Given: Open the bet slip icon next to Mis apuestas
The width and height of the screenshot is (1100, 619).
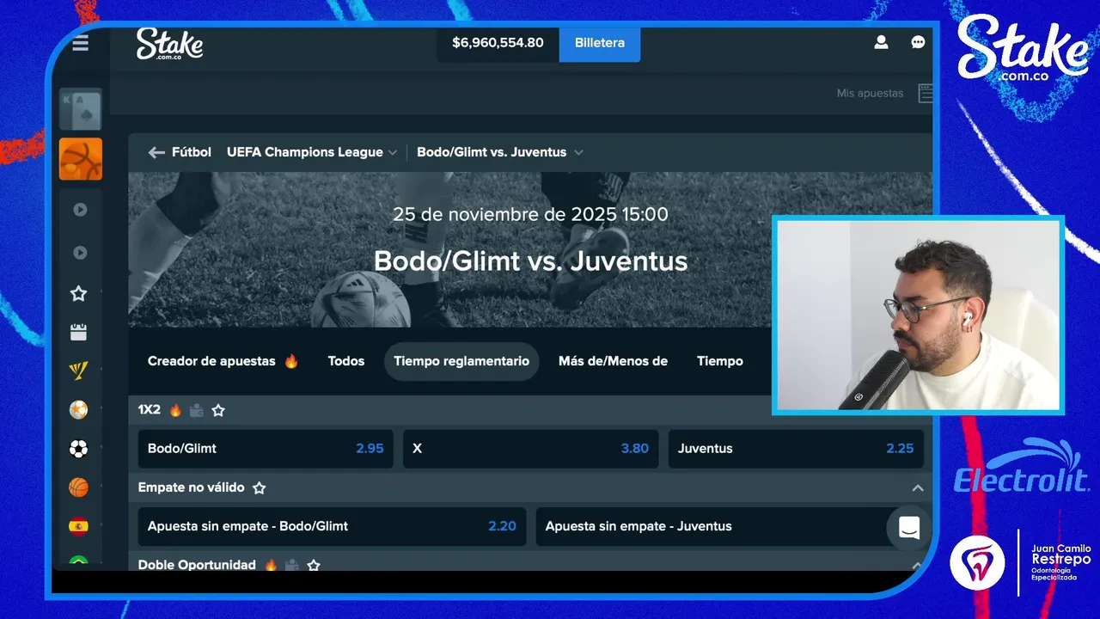Looking at the screenshot, I should click(925, 93).
